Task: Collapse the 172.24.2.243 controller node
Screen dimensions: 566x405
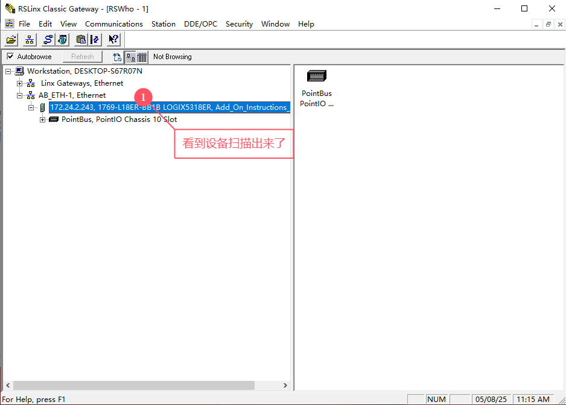Action: click(x=31, y=107)
